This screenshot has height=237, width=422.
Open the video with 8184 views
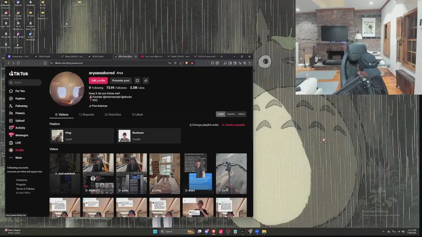click(198, 173)
